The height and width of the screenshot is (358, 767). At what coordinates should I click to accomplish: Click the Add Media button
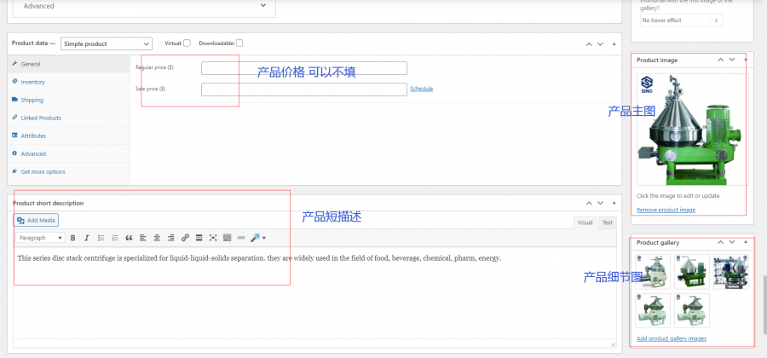[36, 220]
